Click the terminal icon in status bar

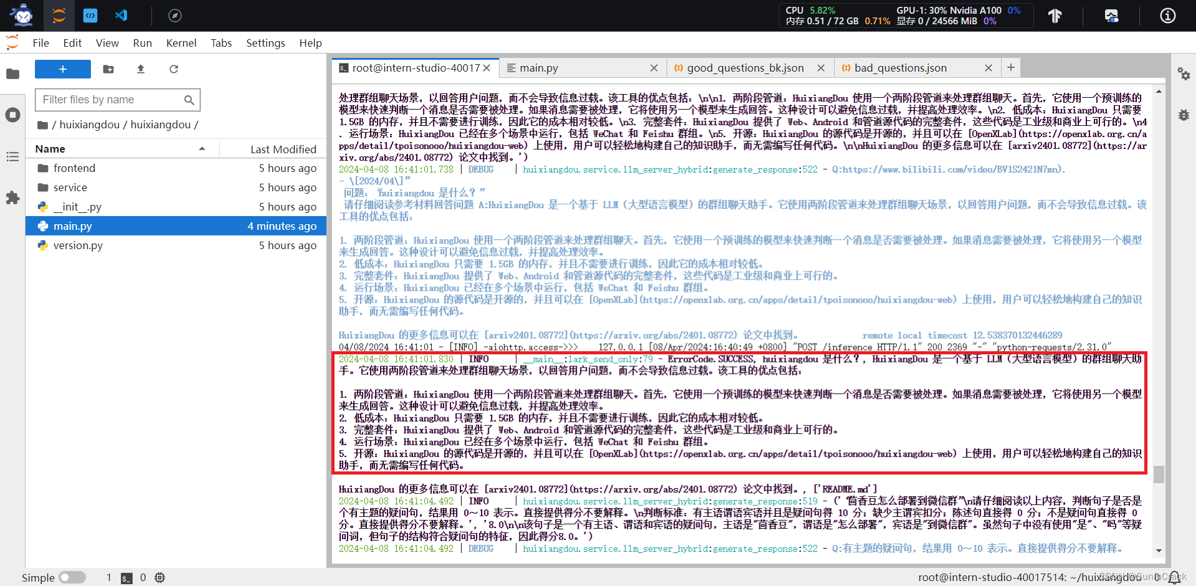click(126, 578)
